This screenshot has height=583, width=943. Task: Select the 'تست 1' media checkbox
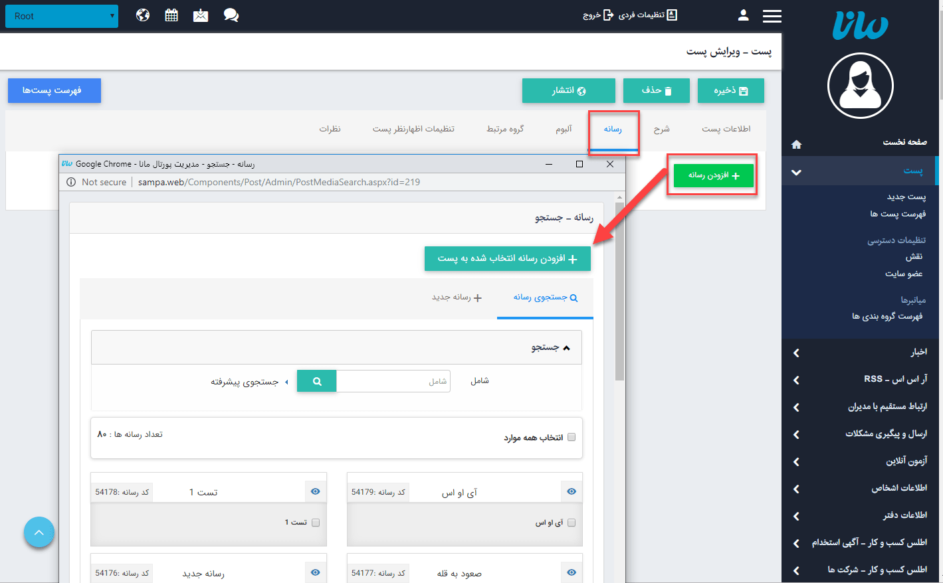316,523
